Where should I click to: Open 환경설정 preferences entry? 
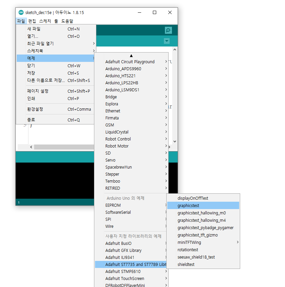pos(56,109)
